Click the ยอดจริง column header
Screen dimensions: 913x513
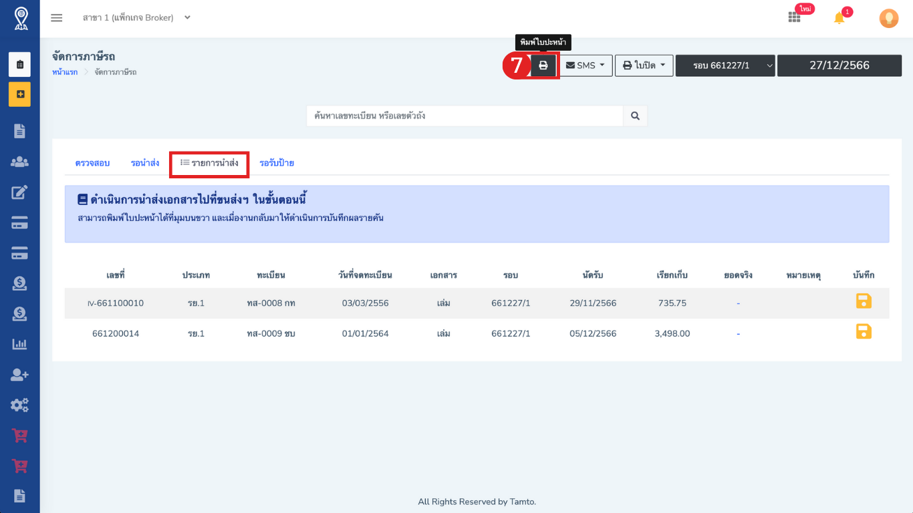[x=738, y=275]
